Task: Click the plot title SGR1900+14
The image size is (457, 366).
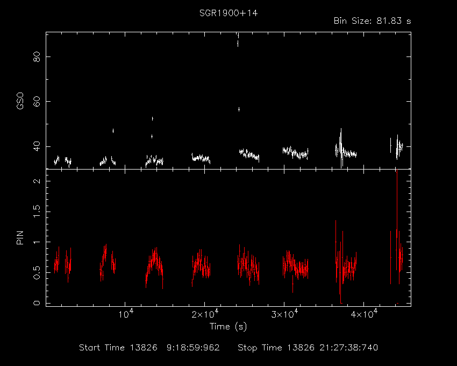Action: (228, 13)
